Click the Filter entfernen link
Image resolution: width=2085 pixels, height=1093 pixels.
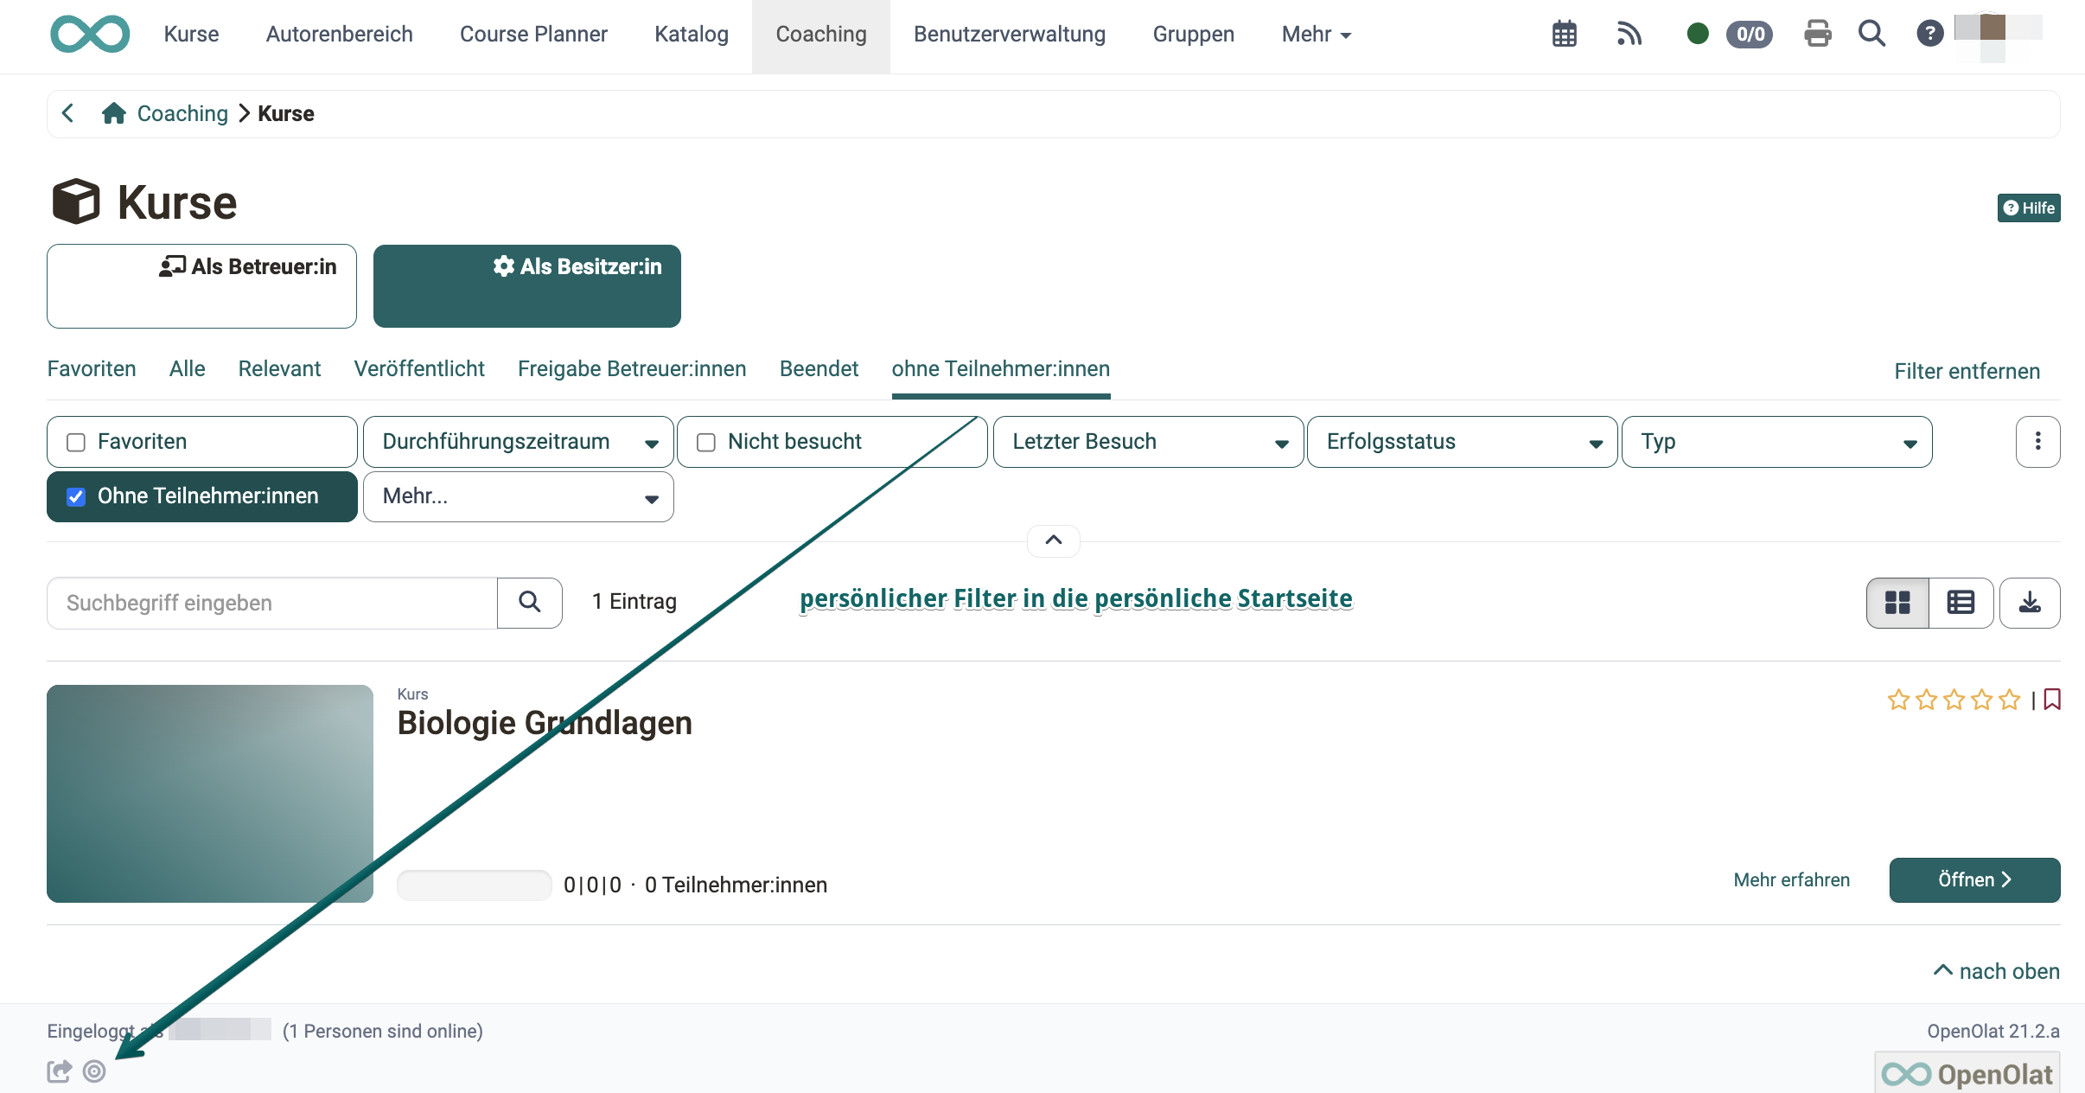(x=1967, y=372)
